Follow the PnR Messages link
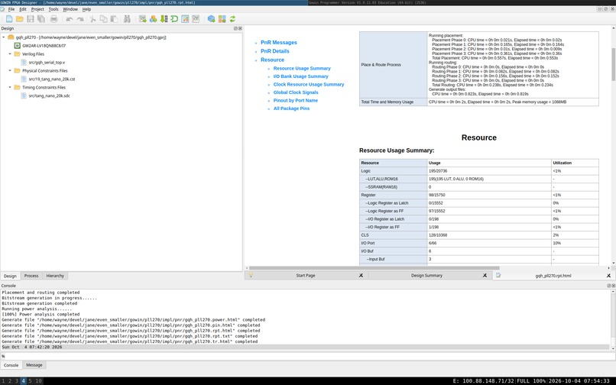 pyautogui.click(x=278, y=43)
